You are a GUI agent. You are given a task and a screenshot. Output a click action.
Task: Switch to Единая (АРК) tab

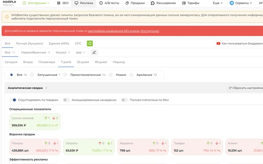tap(59, 43)
